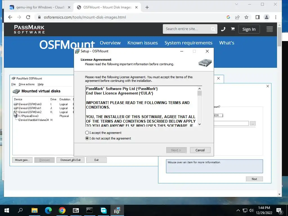Click the Exit button in OSFMount image

(x=96, y=160)
